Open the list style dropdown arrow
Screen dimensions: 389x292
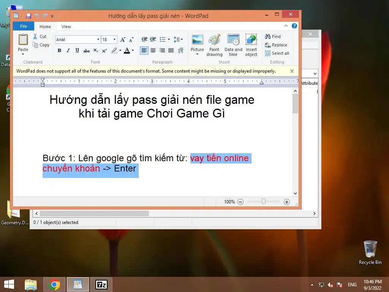coord(169,39)
